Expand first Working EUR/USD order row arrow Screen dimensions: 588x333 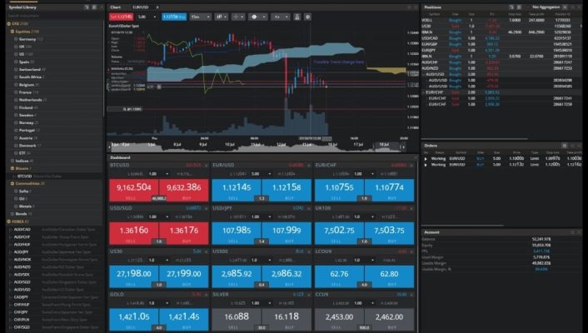pyautogui.click(x=426, y=159)
